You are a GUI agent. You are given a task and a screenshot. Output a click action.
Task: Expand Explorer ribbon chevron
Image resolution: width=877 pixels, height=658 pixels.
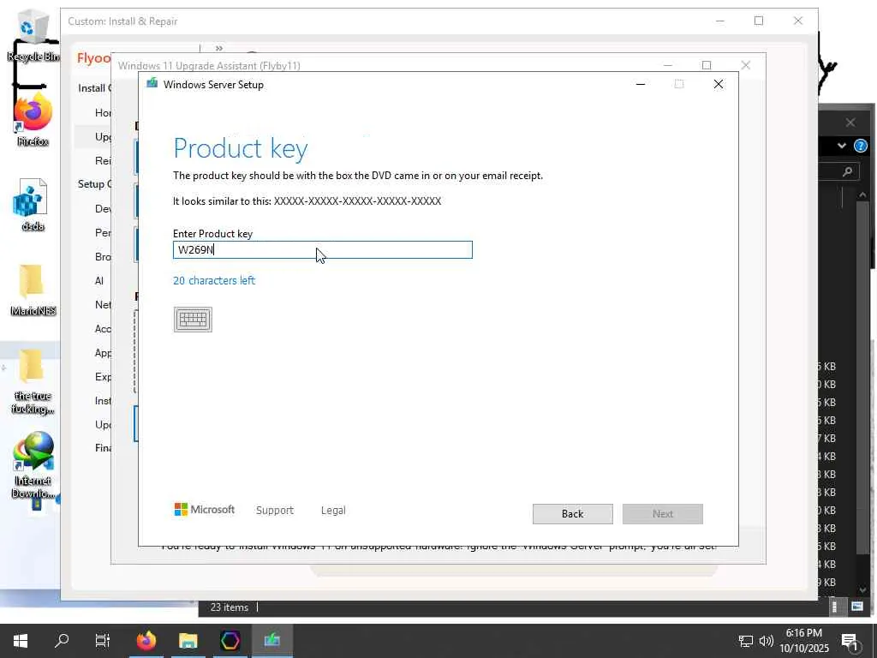pos(841,146)
